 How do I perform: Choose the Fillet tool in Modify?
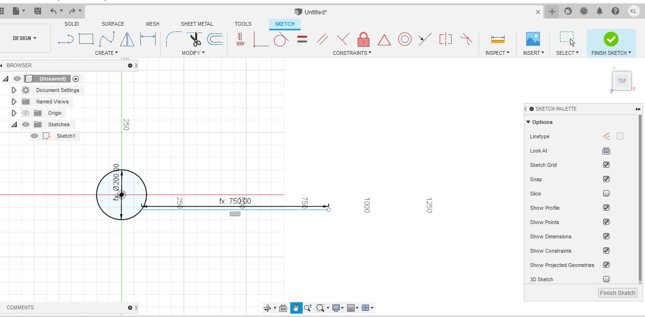174,39
